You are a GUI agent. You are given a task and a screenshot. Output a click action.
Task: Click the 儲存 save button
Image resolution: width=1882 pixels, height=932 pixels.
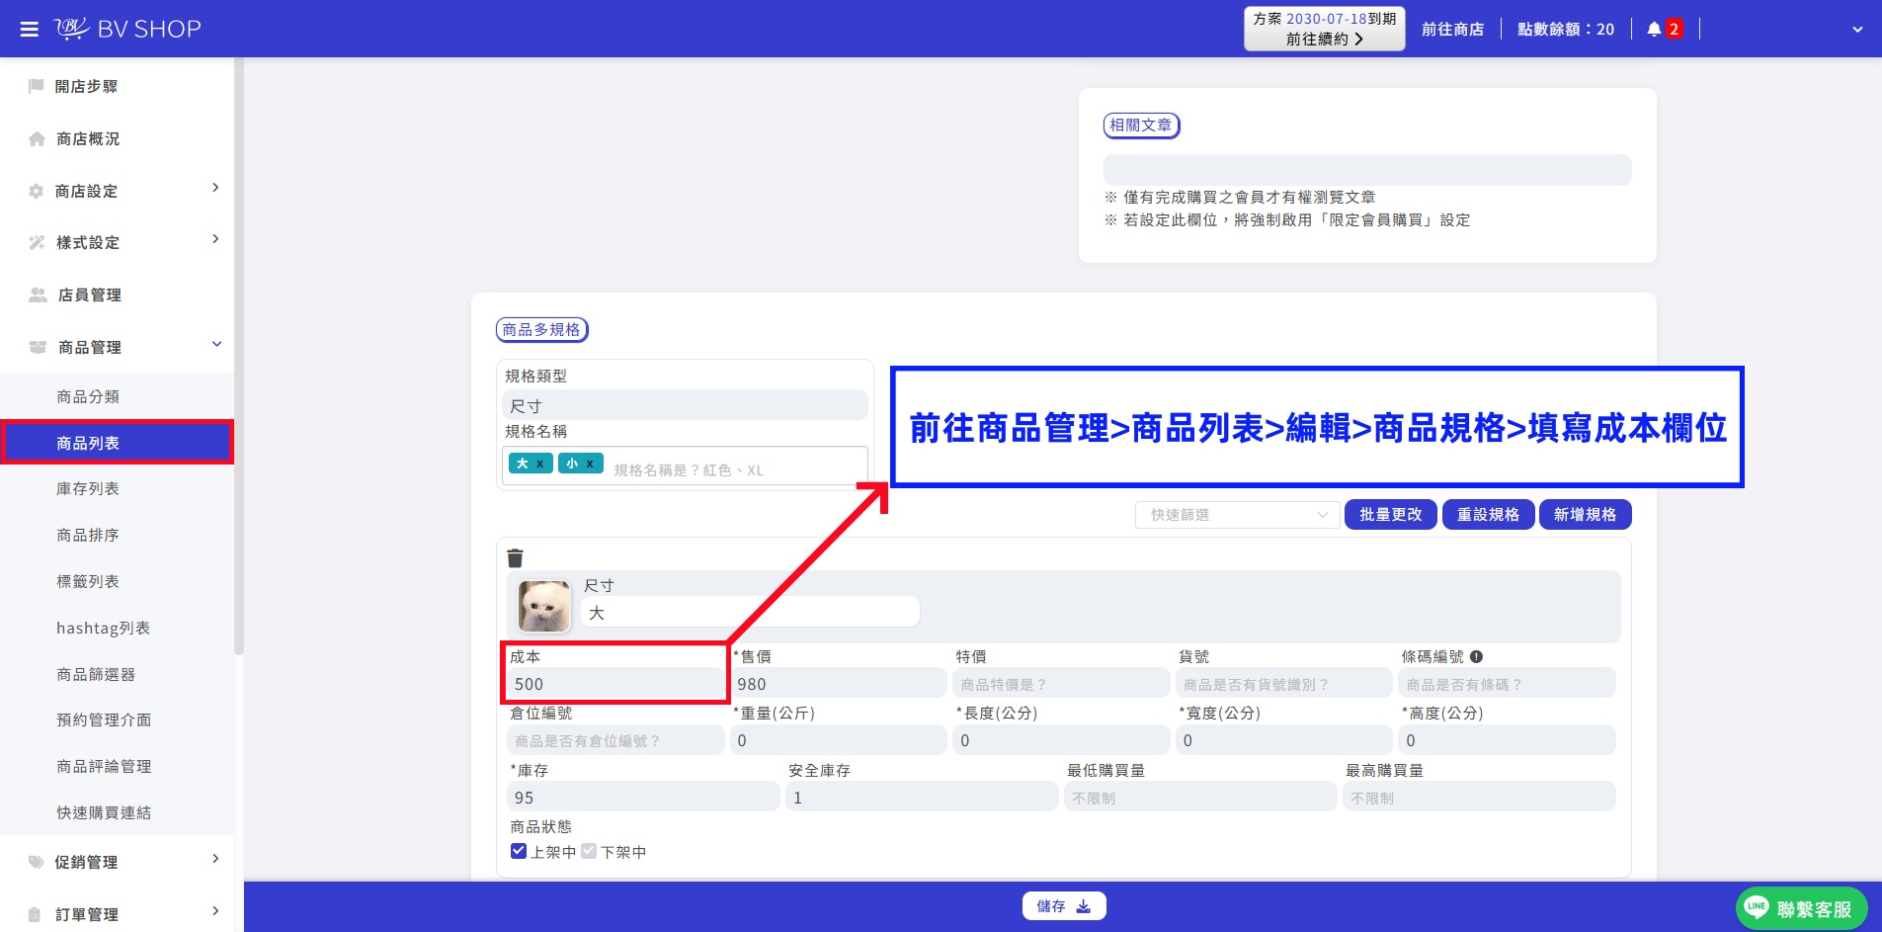click(1064, 906)
